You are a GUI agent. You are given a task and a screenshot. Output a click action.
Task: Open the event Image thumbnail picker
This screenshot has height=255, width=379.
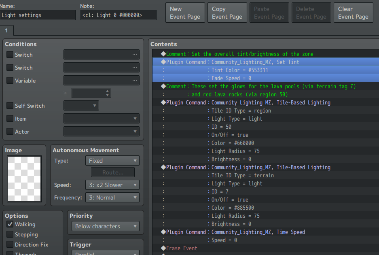pyautogui.click(x=24, y=178)
